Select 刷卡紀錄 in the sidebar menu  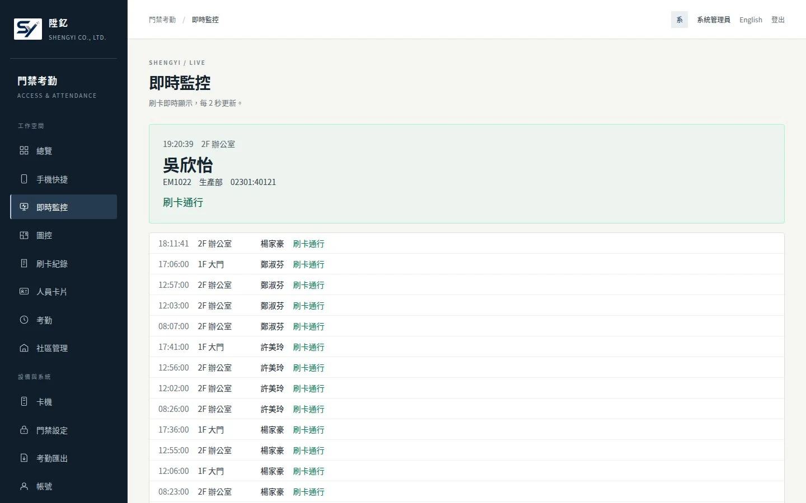tap(64, 263)
